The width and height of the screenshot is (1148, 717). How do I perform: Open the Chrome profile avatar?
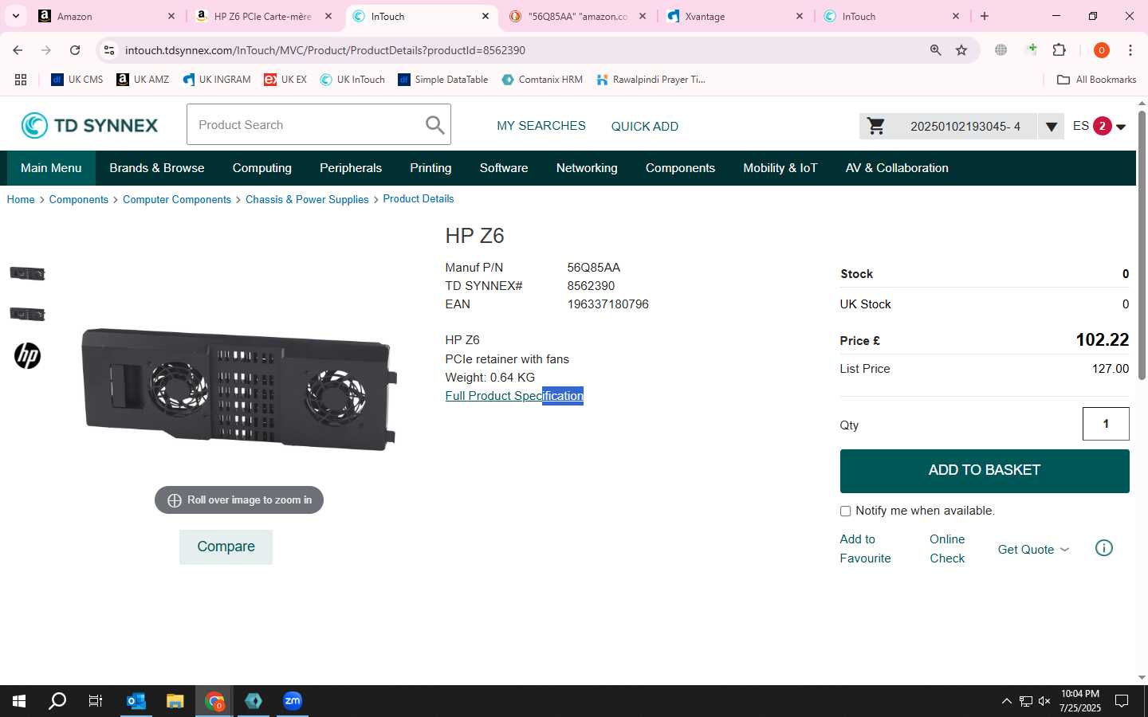[1102, 50]
